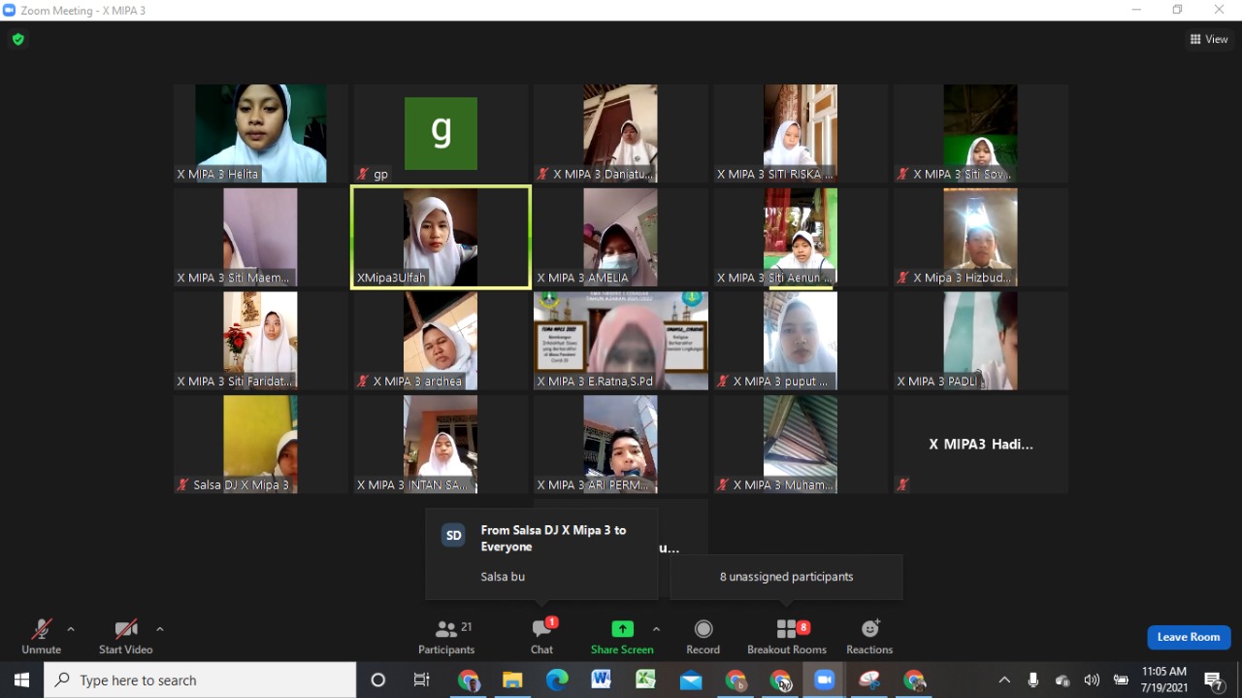Open Breakout Rooms
The height and width of the screenshot is (698, 1242).
point(787,637)
